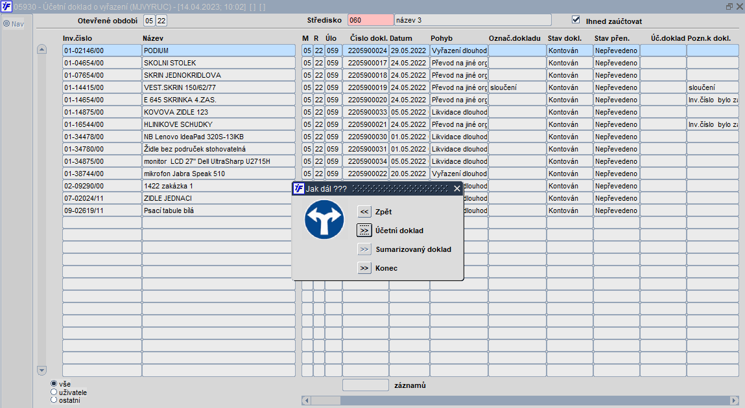Click the horizontal scrollbar right arrow
The width and height of the screenshot is (745, 408).
pyautogui.click(x=734, y=400)
